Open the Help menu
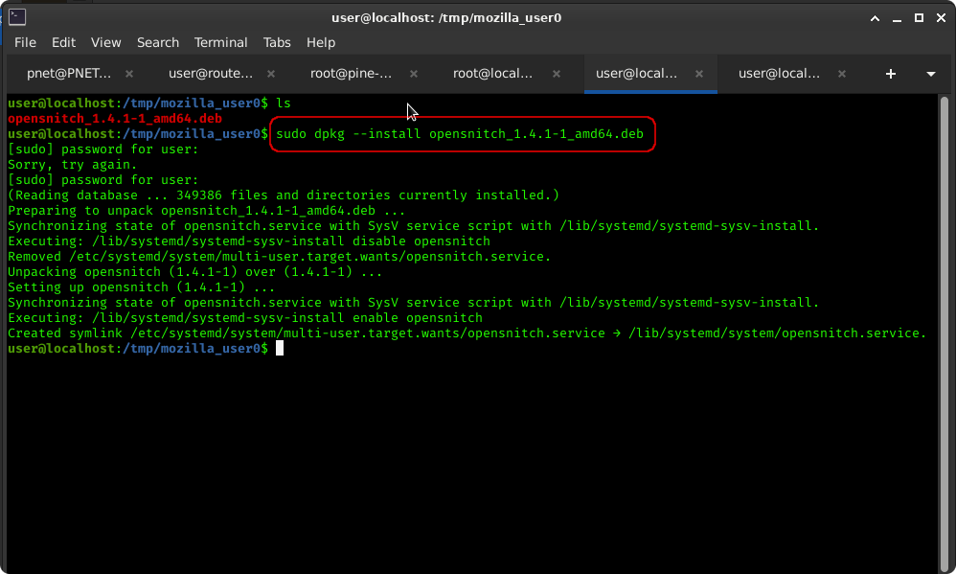 click(x=321, y=43)
